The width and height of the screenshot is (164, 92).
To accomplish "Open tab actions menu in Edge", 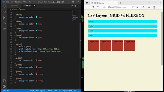I will pos(87,3).
